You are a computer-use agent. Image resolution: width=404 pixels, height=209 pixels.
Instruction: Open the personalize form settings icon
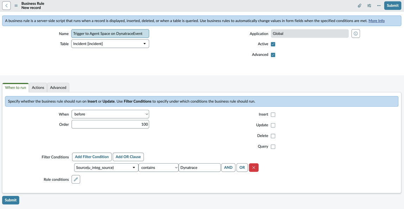click(369, 6)
